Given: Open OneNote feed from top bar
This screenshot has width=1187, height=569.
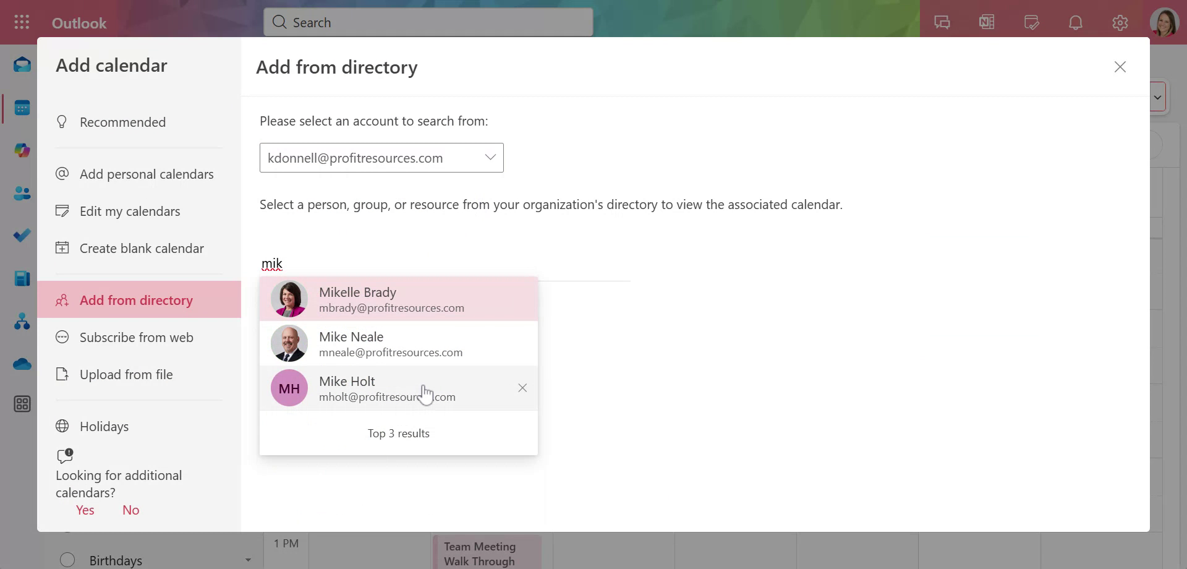Looking at the screenshot, I should pyautogui.click(x=986, y=22).
